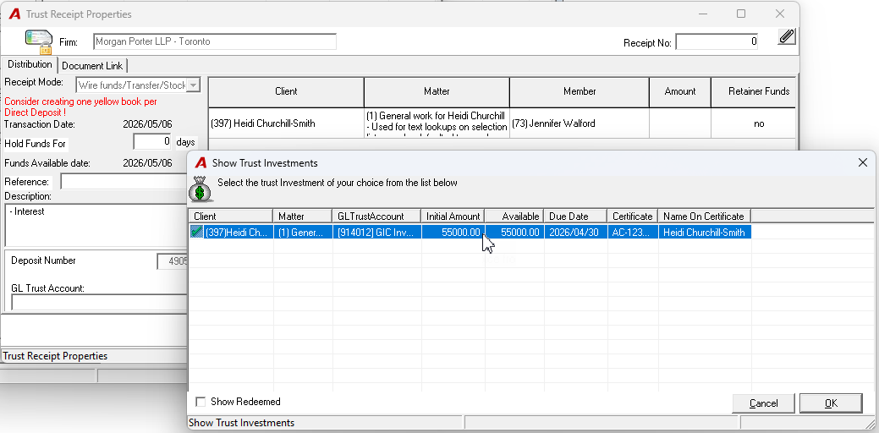Click the Transaction Date value '2026/05/06'
879x433 pixels.
click(147, 124)
